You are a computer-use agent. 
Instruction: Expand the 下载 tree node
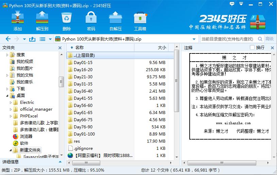pos(7,89)
